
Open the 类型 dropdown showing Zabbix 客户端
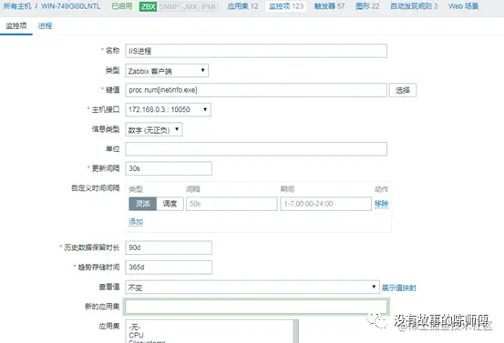click(167, 71)
